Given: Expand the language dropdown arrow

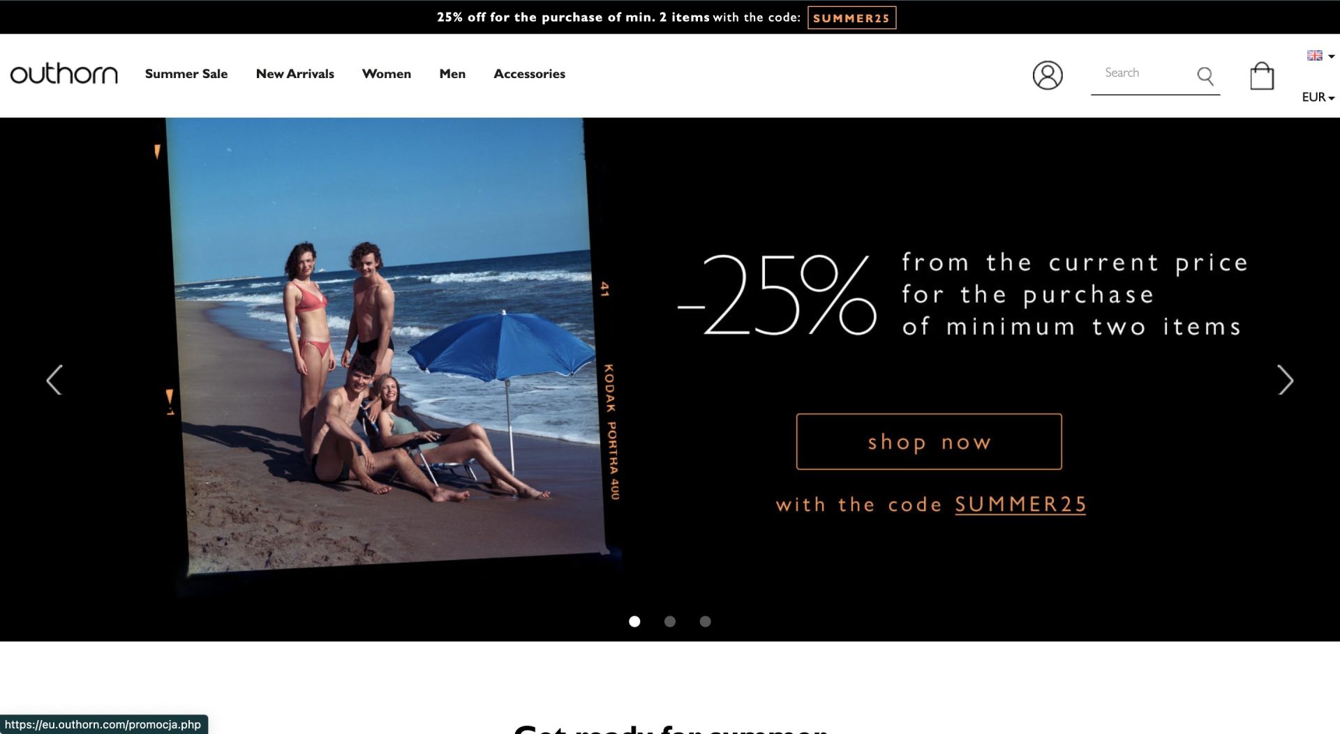Looking at the screenshot, I should click(1332, 56).
